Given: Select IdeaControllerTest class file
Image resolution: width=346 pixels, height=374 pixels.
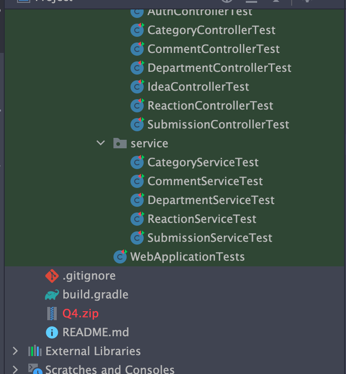Looking at the screenshot, I should 198,87.
